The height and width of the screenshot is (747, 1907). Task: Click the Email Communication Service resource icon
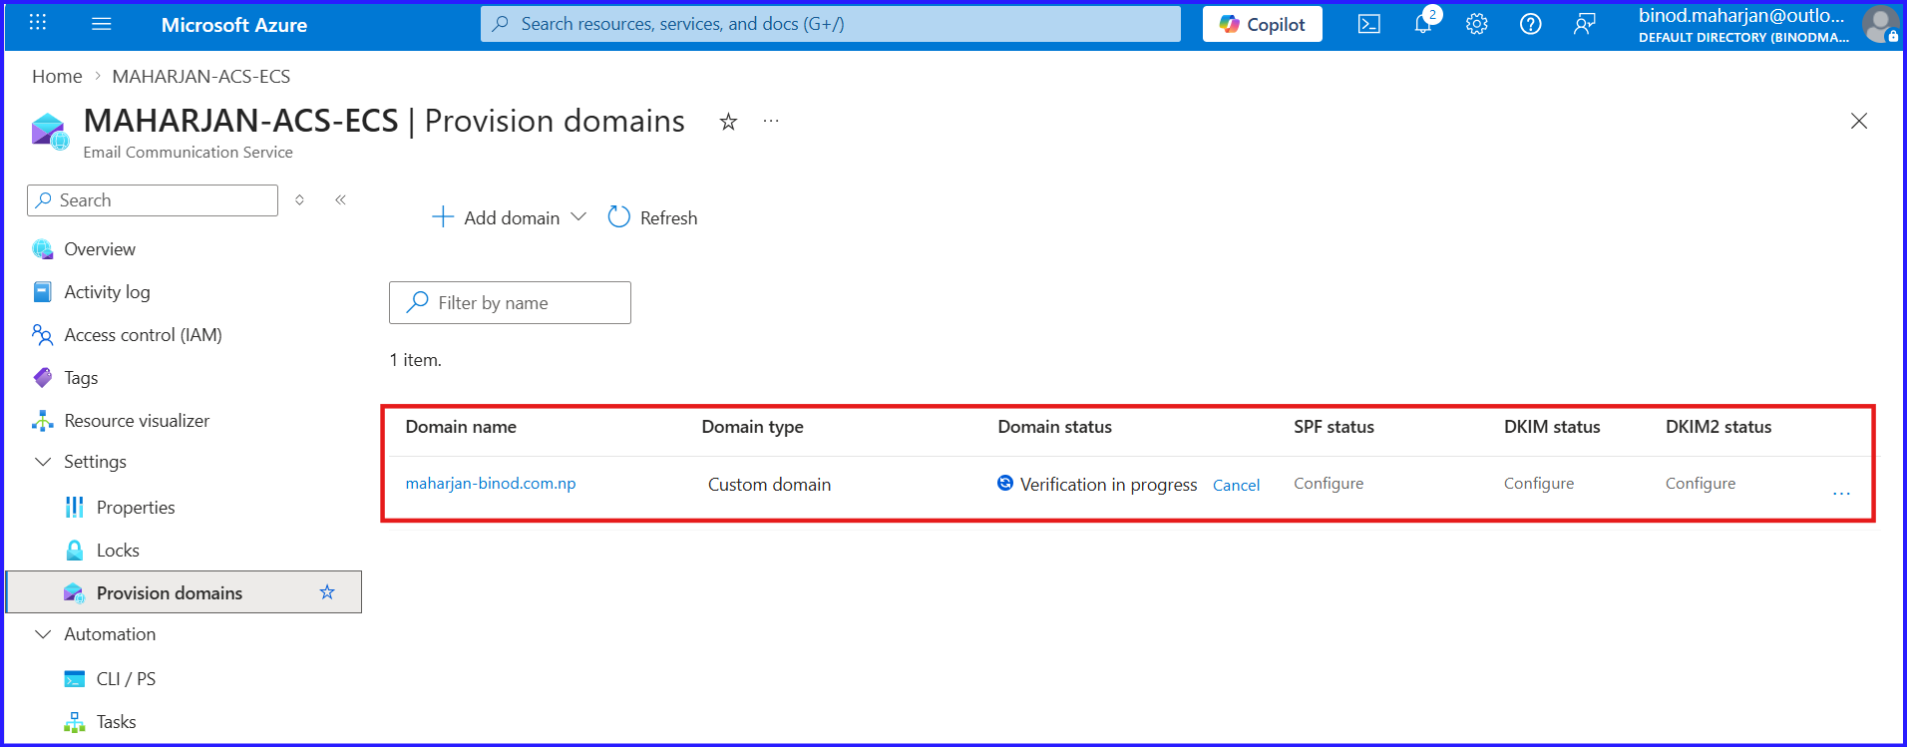click(49, 132)
